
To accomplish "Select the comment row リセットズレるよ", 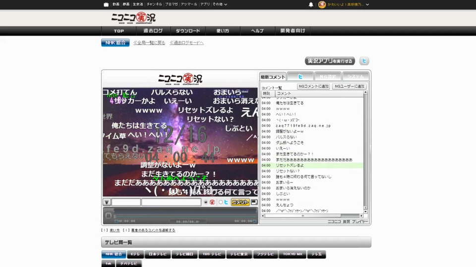I will click(x=312, y=166).
